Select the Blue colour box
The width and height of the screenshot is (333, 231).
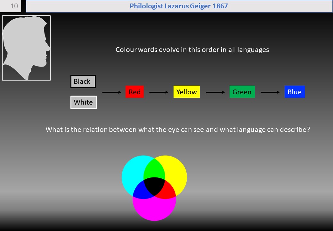(295, 92)
